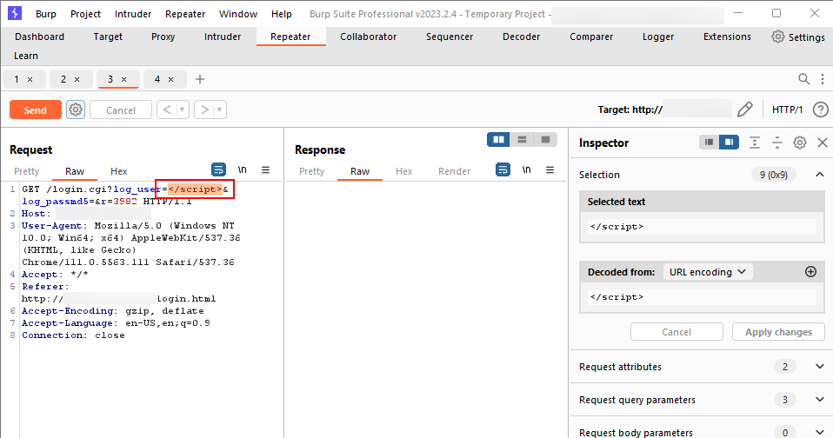Expand Request attributes section

click(x=820, y=367)
